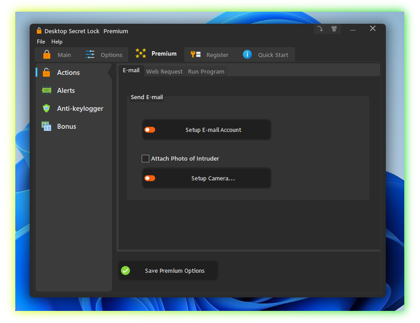Click the Setup Camera... button label
Screen dimensions: 420x323
pyautogui.click(x=213, y=178)
